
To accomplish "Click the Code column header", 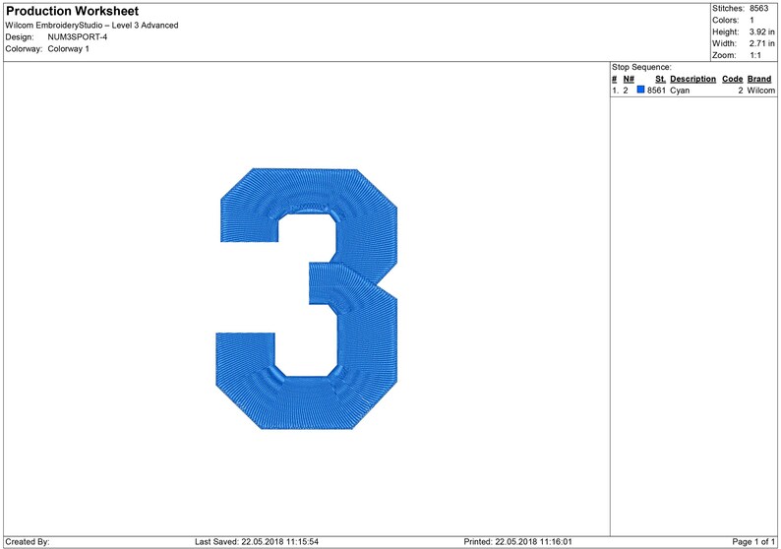I will click(x=732, y=79).
